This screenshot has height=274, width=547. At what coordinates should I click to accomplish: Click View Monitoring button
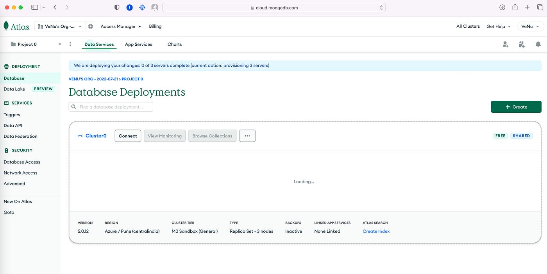(x=164, y=136)
